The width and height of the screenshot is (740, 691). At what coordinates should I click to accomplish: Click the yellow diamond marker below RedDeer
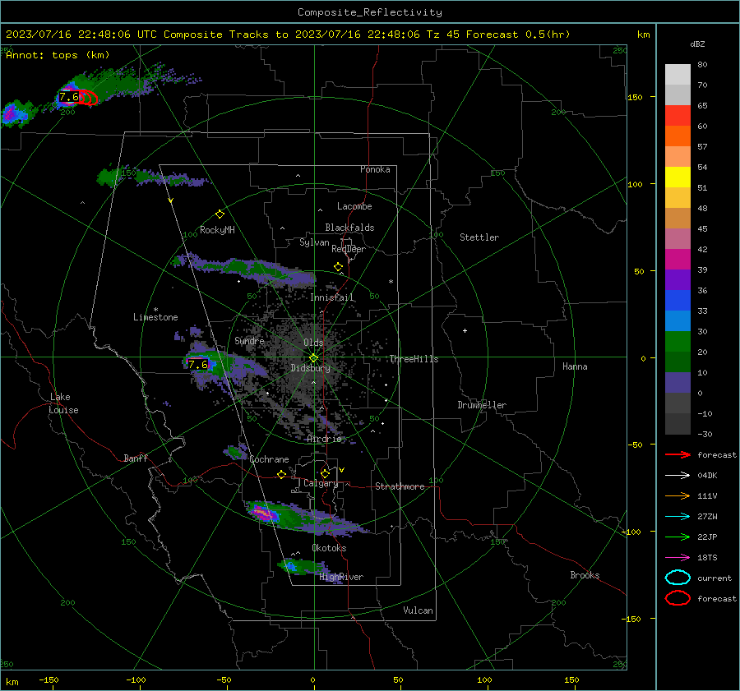point(338,267)
